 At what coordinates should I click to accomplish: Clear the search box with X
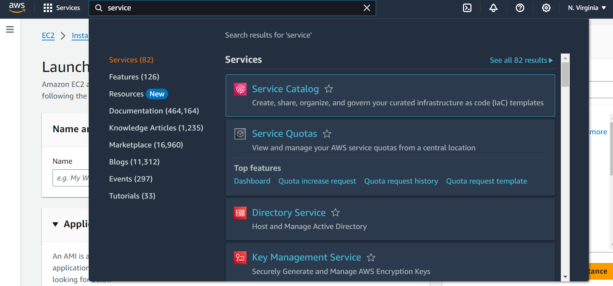point(367,8)
